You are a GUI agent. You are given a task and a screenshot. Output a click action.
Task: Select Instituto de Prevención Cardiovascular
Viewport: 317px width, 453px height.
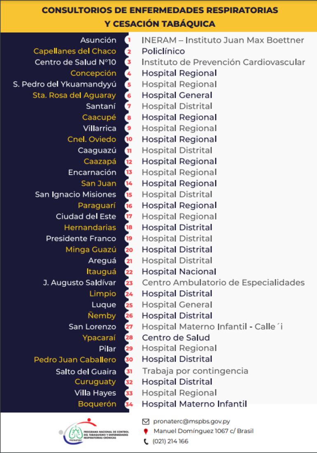coord(224,62)
